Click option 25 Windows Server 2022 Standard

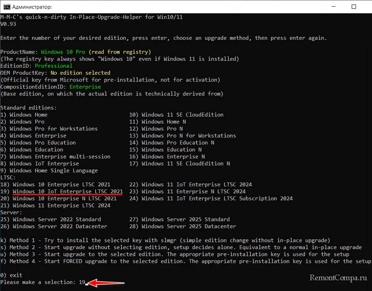tap(51, 219)
